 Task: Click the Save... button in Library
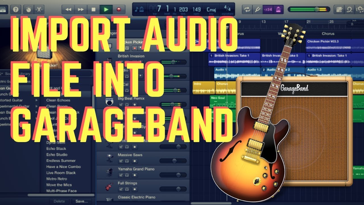(x=81, y=201)
